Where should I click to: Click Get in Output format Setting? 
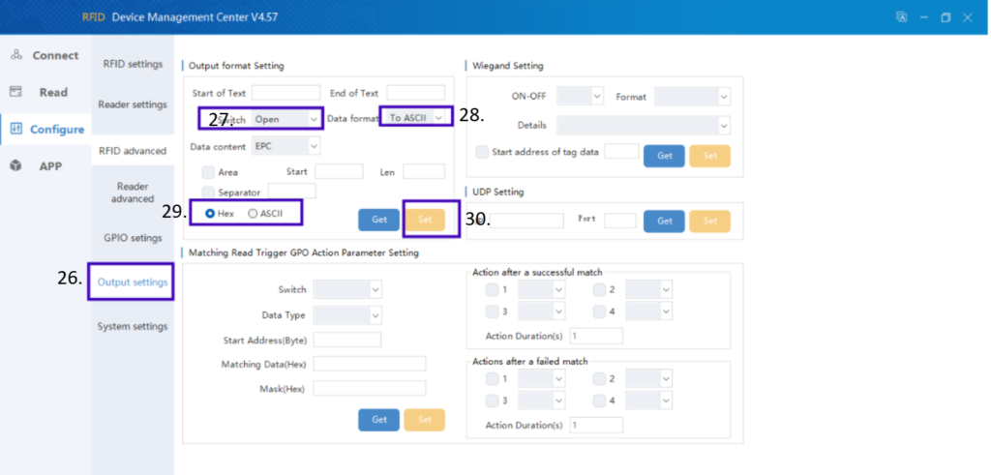[379, 220]
